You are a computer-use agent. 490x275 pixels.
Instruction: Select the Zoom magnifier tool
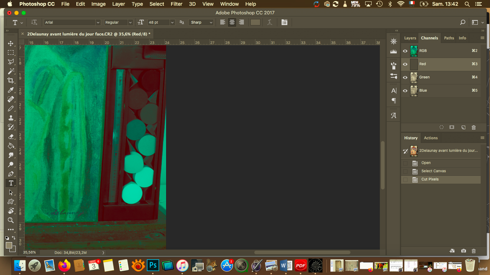(x=11, y=220)
